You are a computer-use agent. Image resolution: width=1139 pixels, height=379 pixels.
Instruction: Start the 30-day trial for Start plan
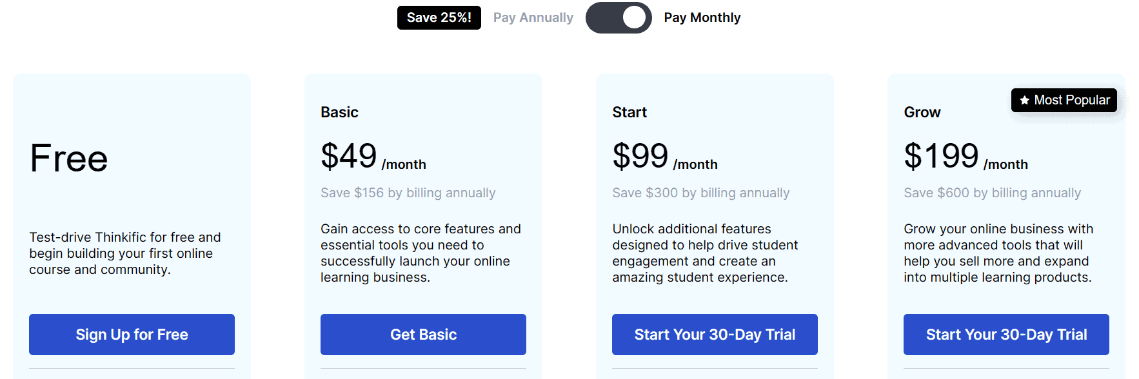(715, 335)
